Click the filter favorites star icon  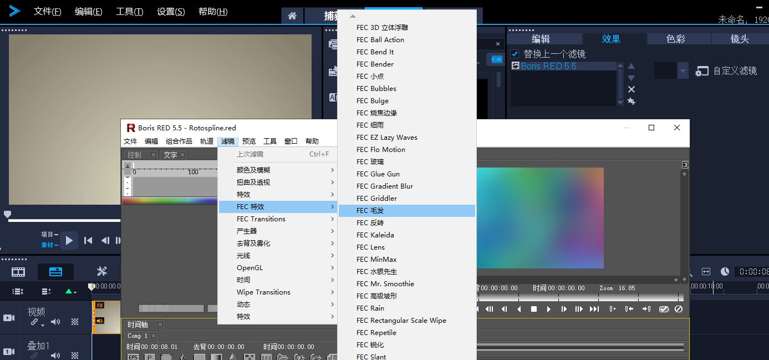click(x=631, y=101)
